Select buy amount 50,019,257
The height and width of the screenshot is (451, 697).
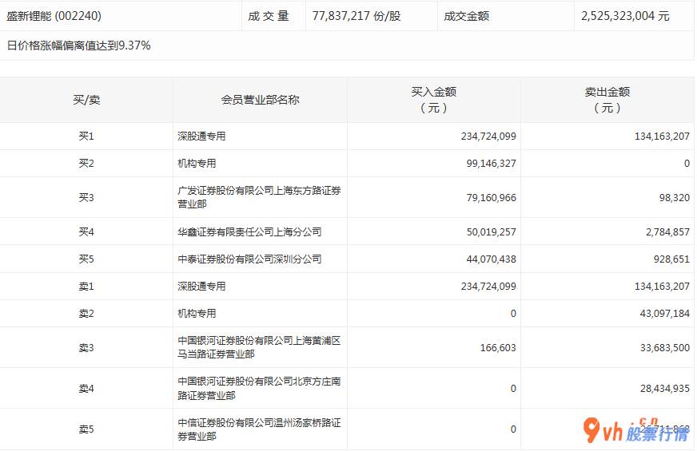[492, 231]
